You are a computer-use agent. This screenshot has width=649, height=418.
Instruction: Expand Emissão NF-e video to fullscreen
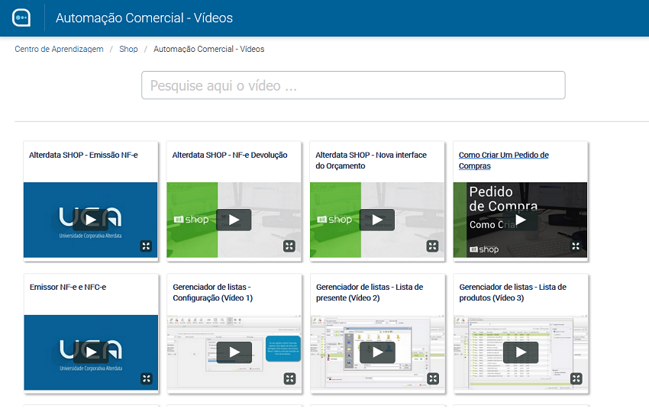[146, 246]
